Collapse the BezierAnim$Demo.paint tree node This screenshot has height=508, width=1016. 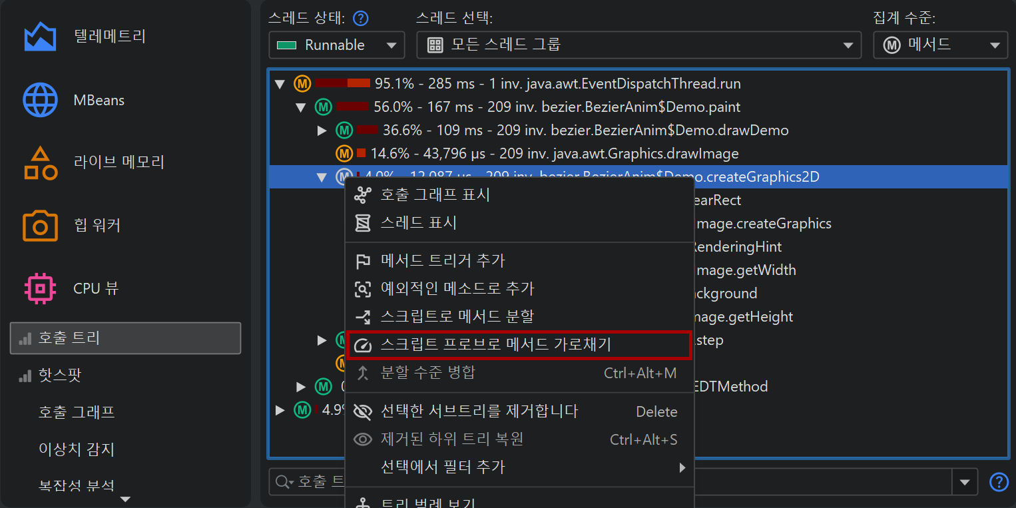(x=301, y=107)
